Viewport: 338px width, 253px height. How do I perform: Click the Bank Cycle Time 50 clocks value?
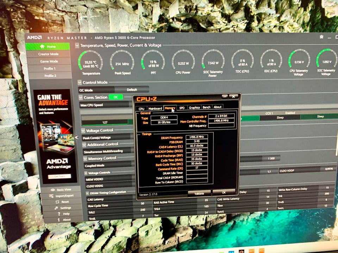point(196,163)
